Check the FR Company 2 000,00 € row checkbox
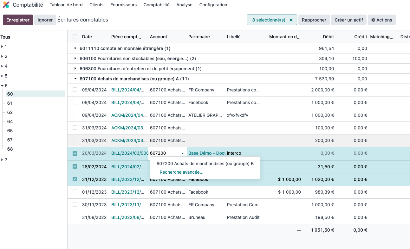Image resolution: width=410 pixels, height=249 pixels. coord(75,90)
